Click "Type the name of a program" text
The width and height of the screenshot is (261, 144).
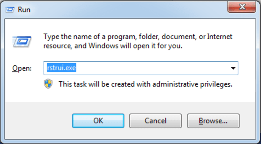click(89, 37)
